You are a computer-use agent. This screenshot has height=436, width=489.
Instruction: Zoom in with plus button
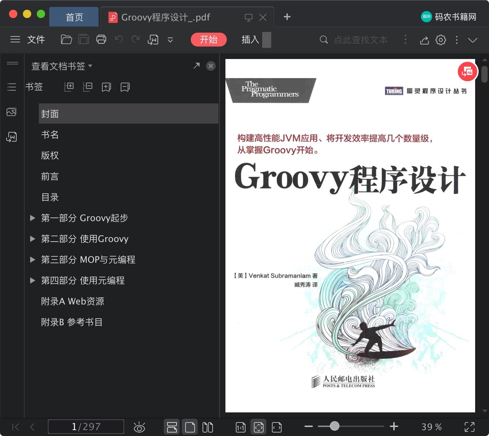(394, 426)
